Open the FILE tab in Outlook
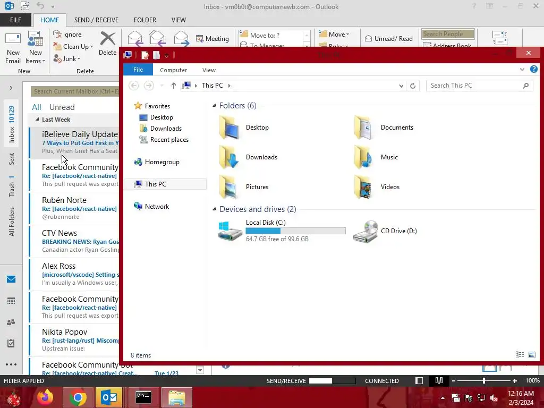The image size is (544, 408). click(x=15, y=20)
